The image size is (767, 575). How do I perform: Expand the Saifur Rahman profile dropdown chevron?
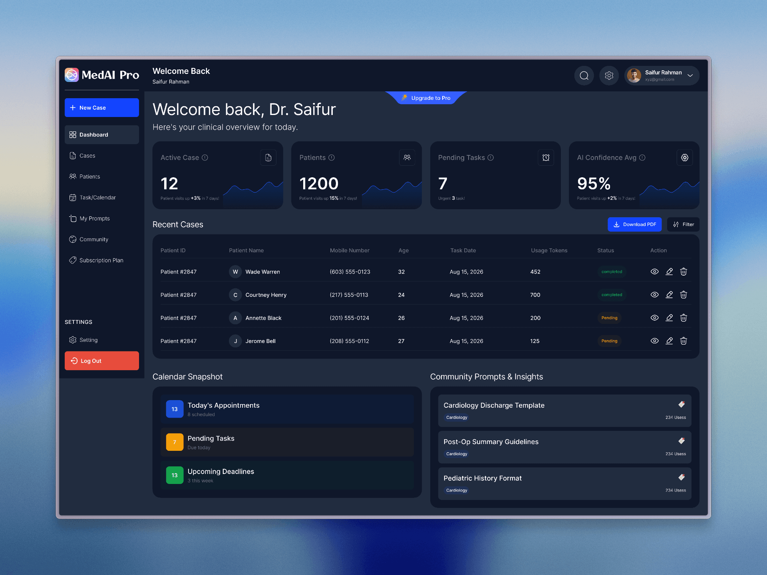[690, 75]
